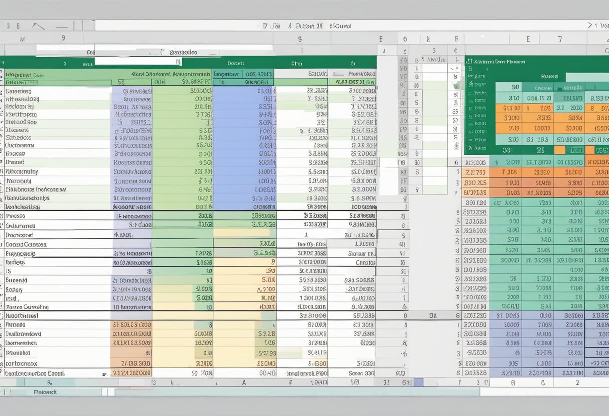Open the 'Relocck' sheet tab
Image resolution: width=609 pixels, height=416 pixels.
[45, 392]
